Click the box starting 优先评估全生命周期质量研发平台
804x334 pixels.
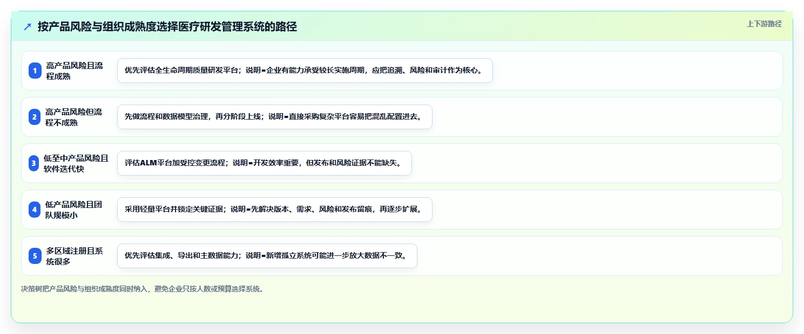(x=305, y=71)
